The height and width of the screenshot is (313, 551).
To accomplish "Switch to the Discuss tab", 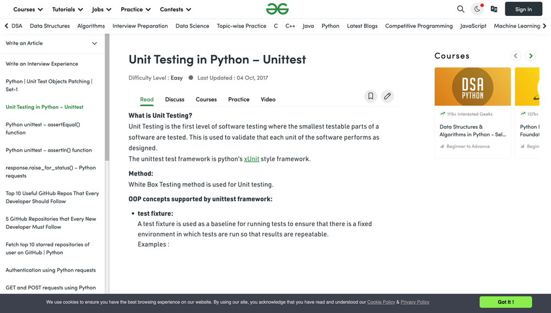I will point(175,100).
